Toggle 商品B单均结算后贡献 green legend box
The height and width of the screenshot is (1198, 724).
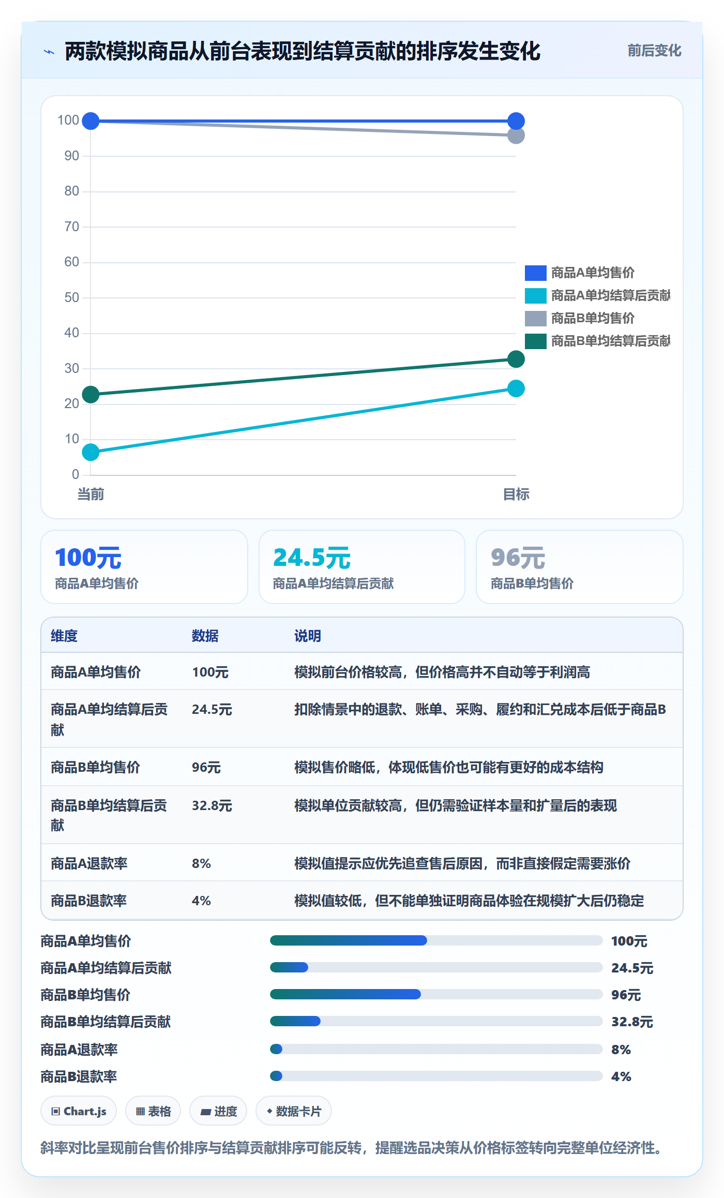(x=535, y=341)
